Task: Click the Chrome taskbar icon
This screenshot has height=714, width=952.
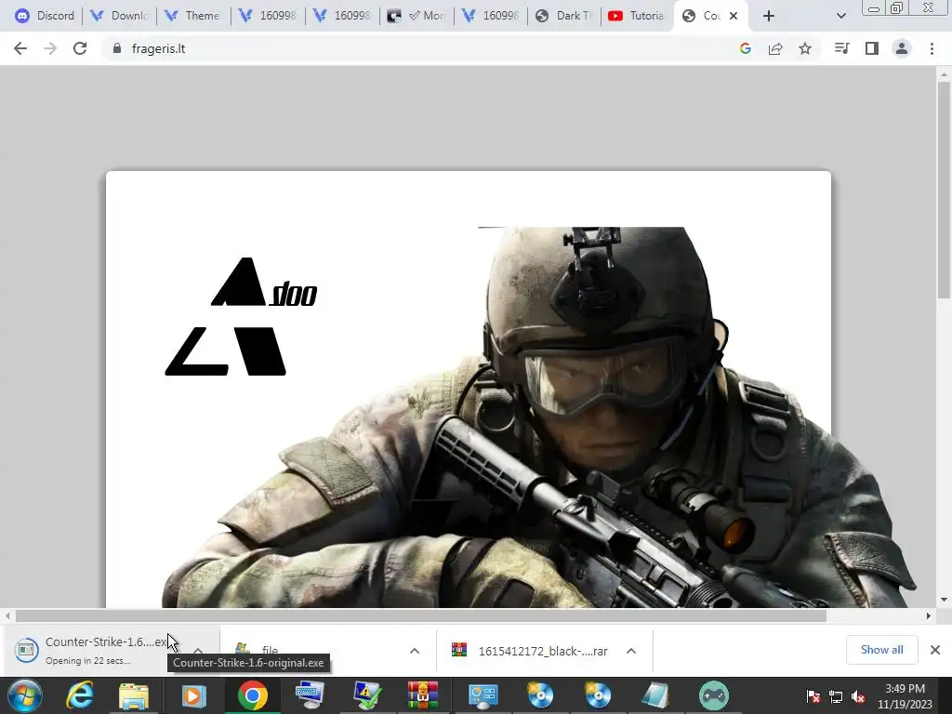Action: coord(253,695)
